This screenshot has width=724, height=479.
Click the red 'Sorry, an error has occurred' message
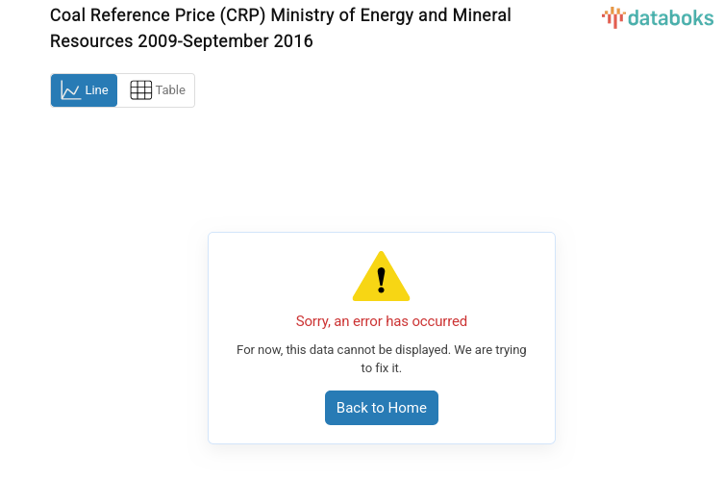(382, 321)
